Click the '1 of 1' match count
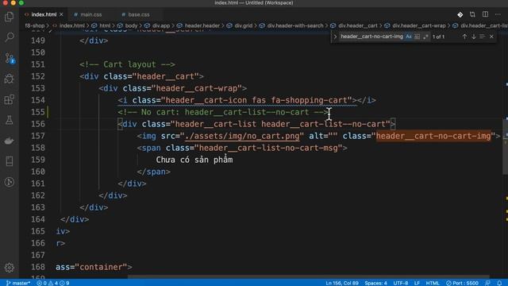The height and width of the screenshot is (286, 508). coord(438,37)
